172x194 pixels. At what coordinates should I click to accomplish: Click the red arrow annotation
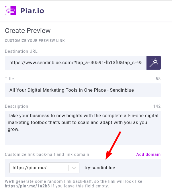[113, 145]
